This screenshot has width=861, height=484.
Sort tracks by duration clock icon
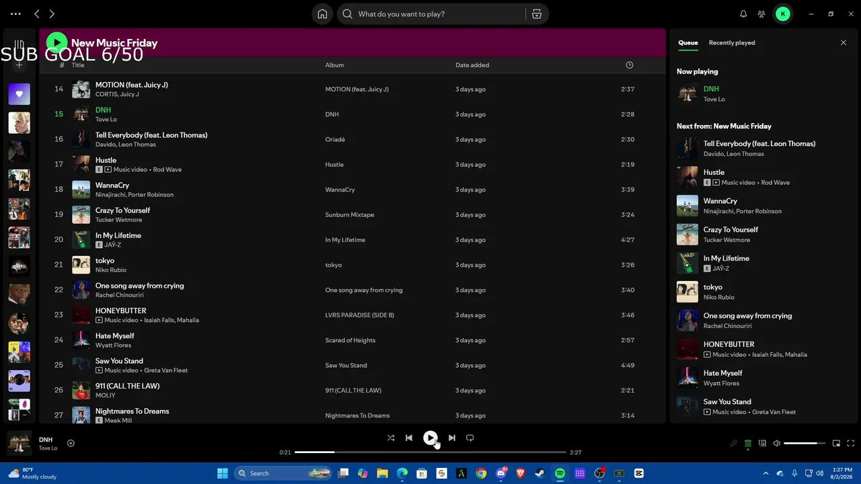[x=630, y=65]
